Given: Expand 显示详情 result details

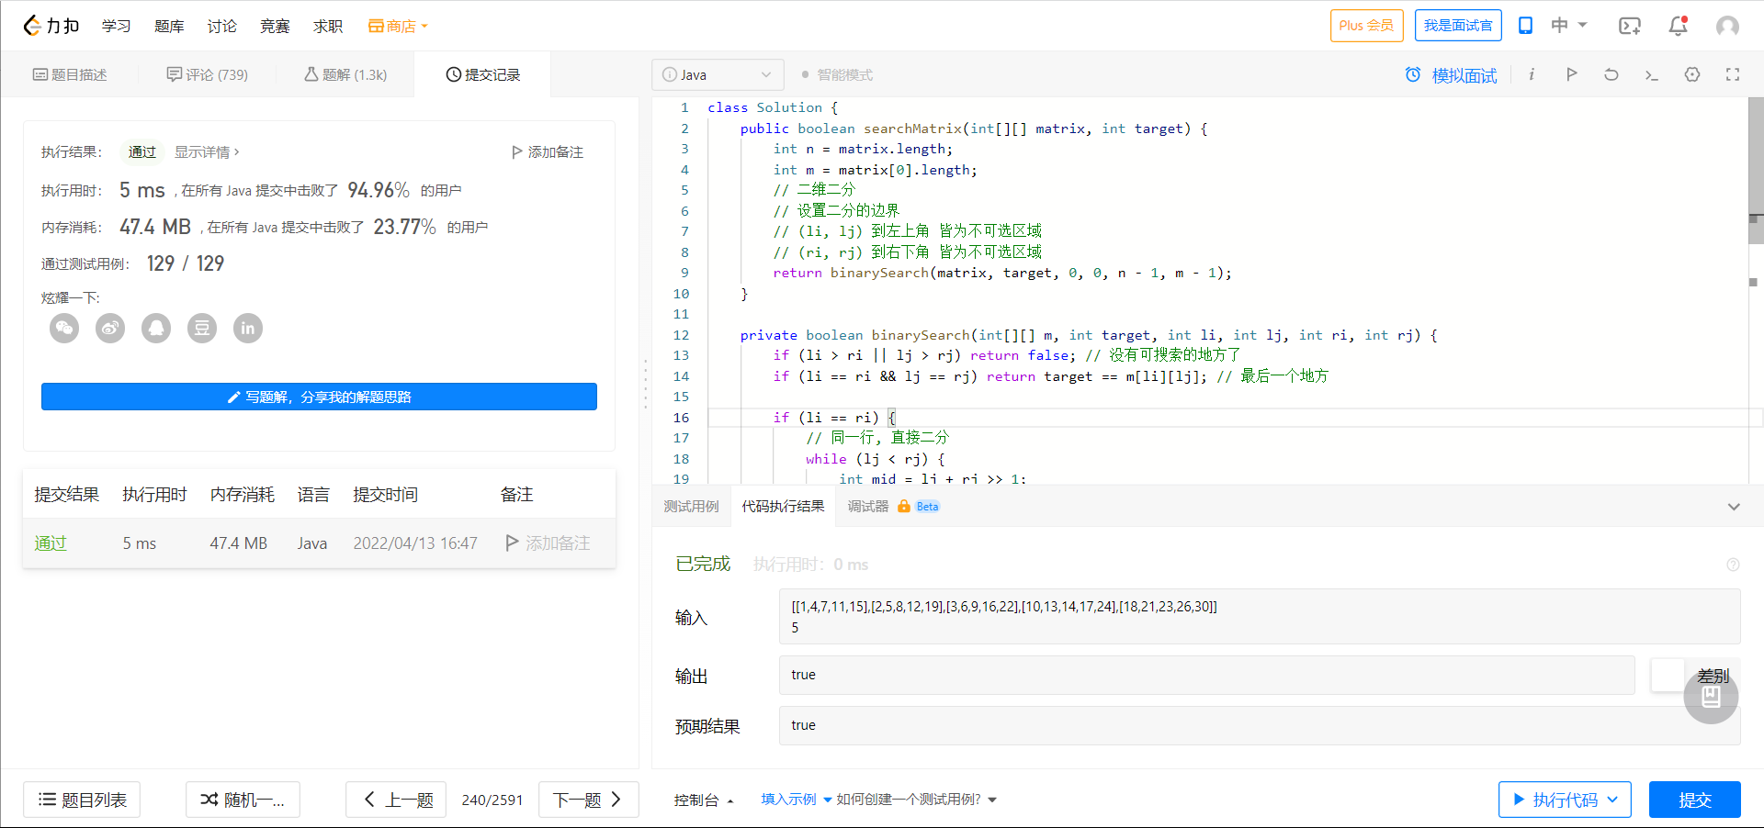Looking at the screenshot, I should click(x=207, y=152).
